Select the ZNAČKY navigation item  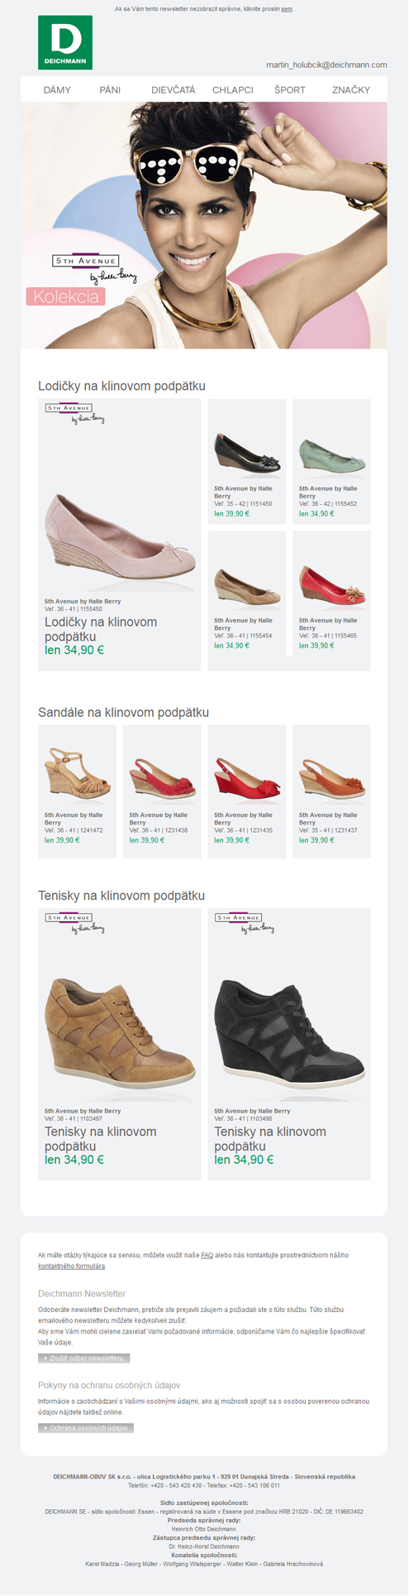click(351, 90)
